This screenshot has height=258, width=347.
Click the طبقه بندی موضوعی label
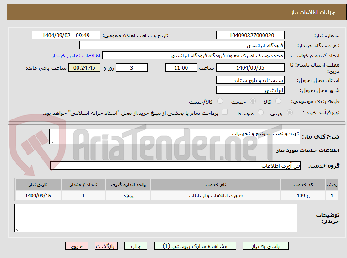tap(315, 101)
